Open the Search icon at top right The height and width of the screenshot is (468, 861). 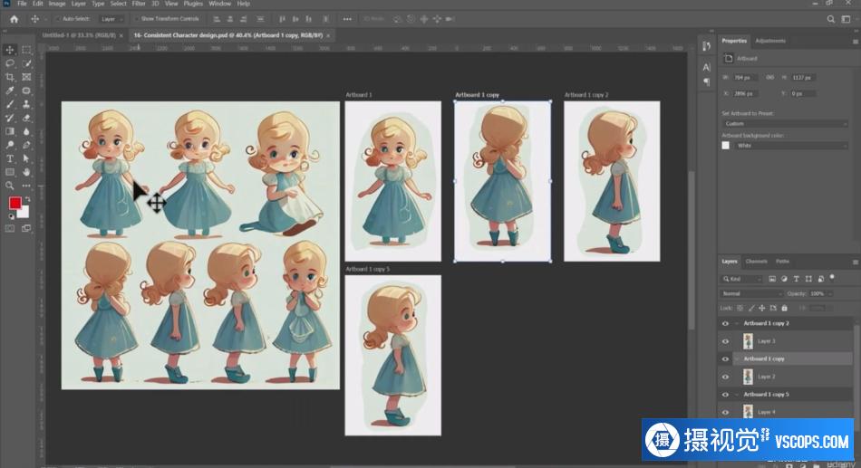pos(831,19)
